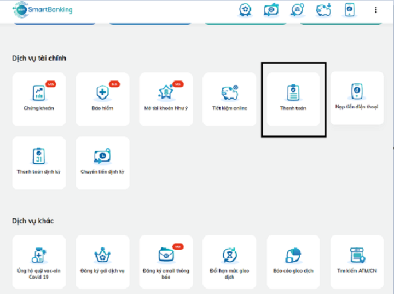Click the header star badge shortcut icon
This screenshot has height=294, width=394.
(x=246, y=10)
